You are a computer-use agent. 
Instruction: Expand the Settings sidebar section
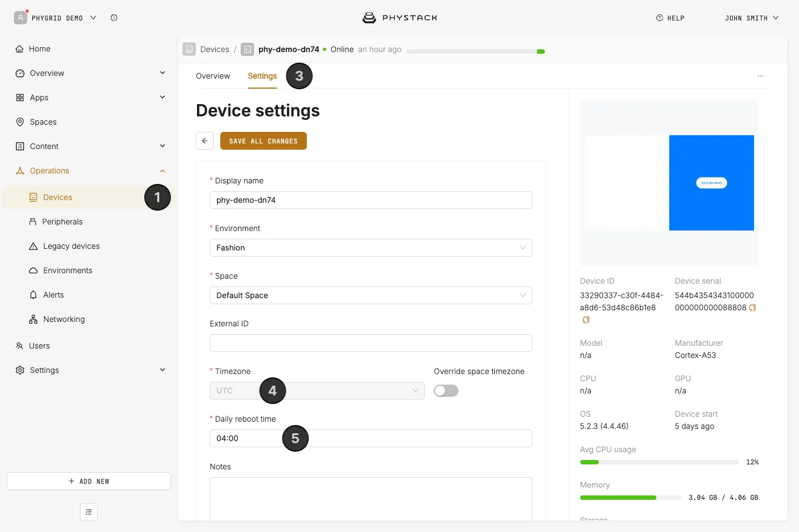point(163,370)
